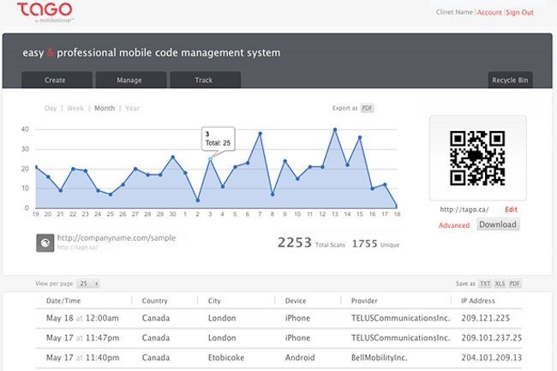Click the Edit link under QR code
Screen dimensions: 557x371
[511, 209]
